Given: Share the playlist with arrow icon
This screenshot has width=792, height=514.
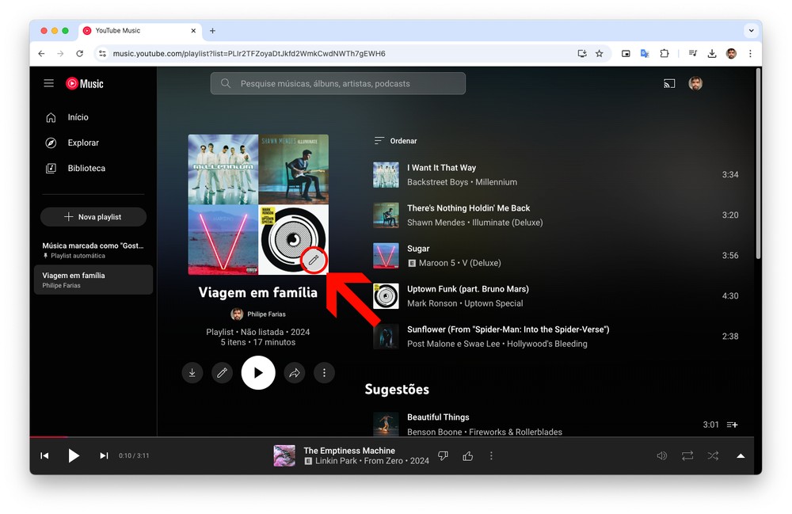Looking at the screenshot, I should click(x=295, y=373).
